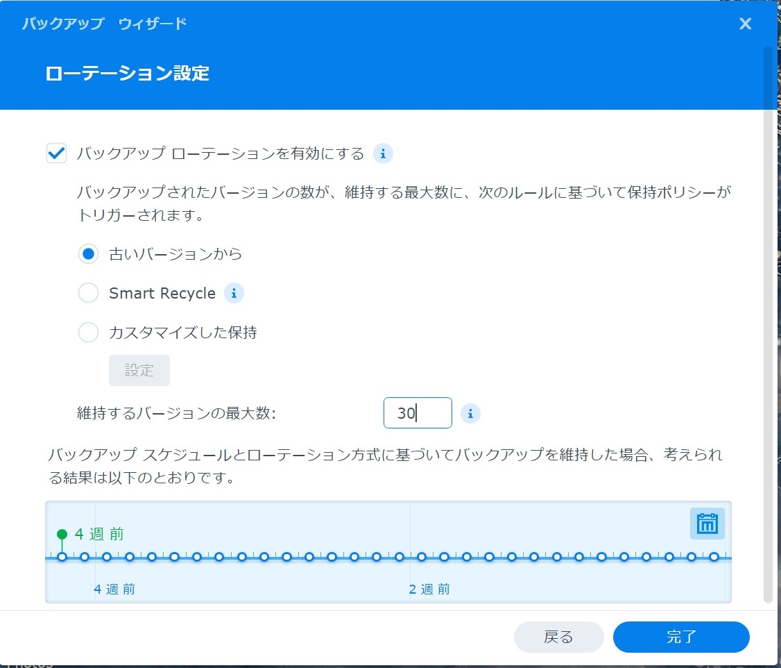
Task: Click info icon beside enable backup rotation
Action: [x=383, y=153]
